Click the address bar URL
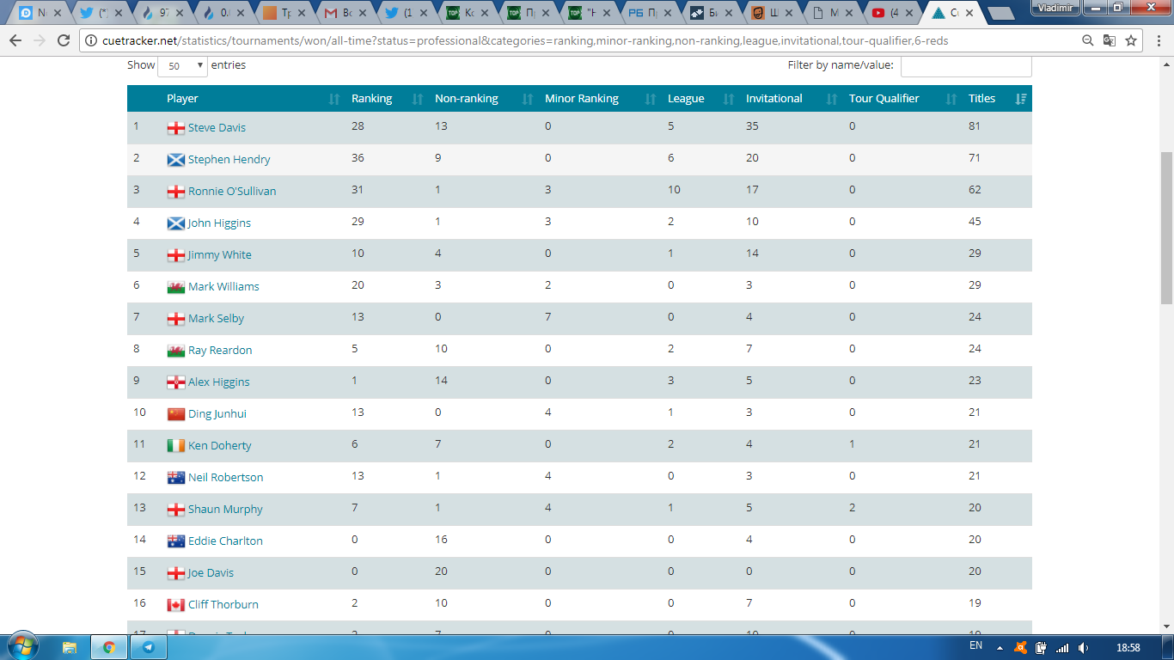 point(525,40)
